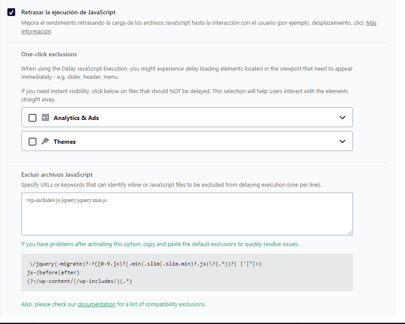
Task: Click the One-click exclusions heading
Action: (49, 54)
